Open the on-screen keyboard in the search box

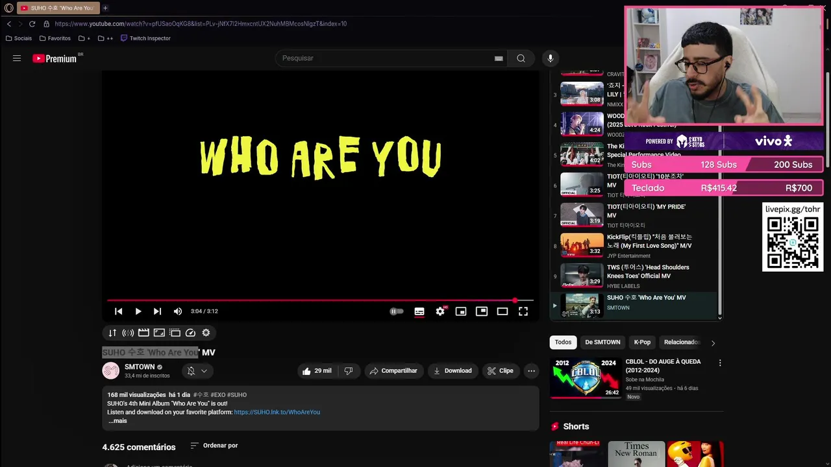click(x=499, y=58)
